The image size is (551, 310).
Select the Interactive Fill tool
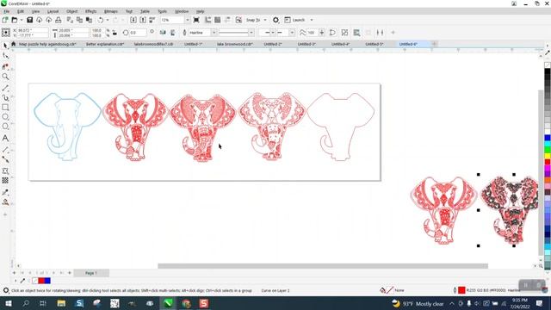click(x=5, y=202)
